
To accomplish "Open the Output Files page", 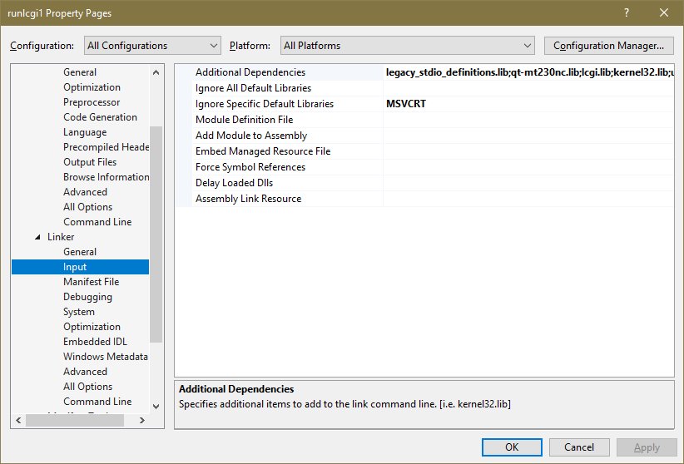I will 90,162.
